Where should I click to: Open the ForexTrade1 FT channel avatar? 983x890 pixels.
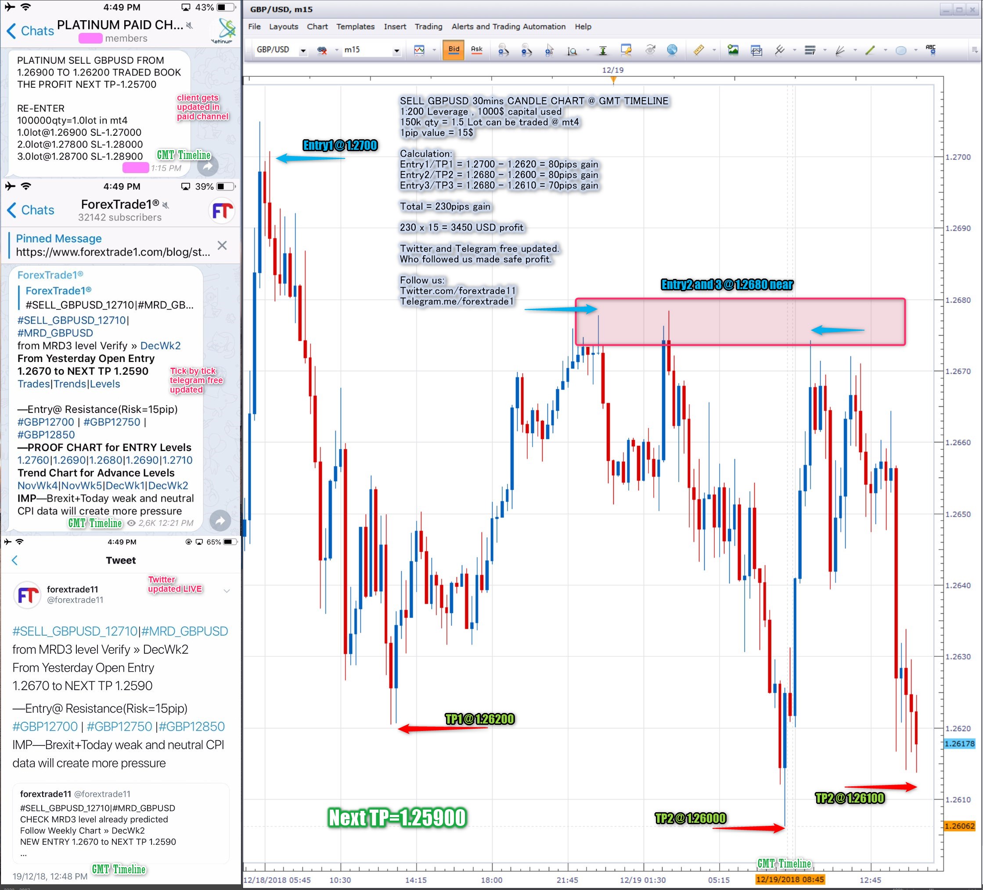click(222, 211)
